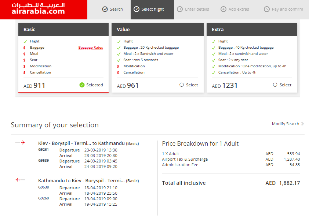Click the Search step checkmark icon
309x217 pixels.
[105, 9]
